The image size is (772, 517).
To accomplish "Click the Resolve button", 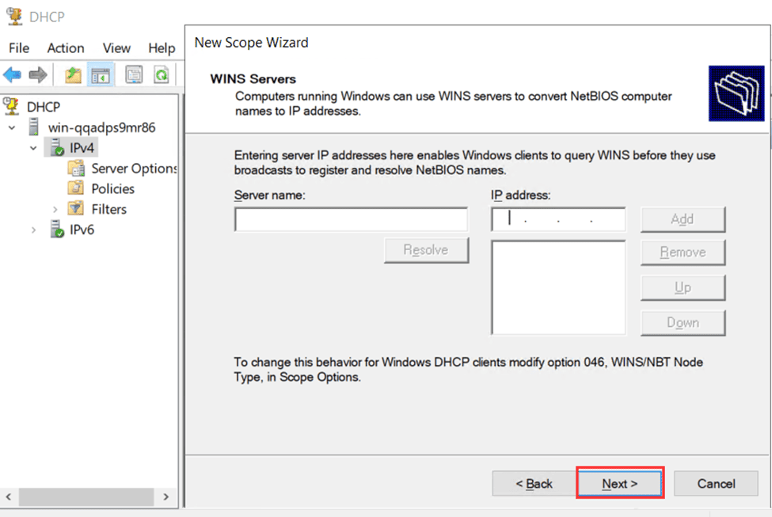I will coord(426,249).
